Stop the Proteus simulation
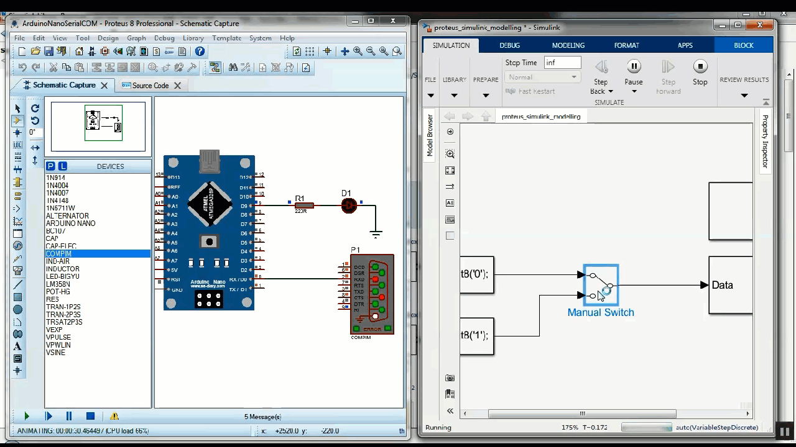This screenshot has width=796, height=447. click(x=90, y=416)
